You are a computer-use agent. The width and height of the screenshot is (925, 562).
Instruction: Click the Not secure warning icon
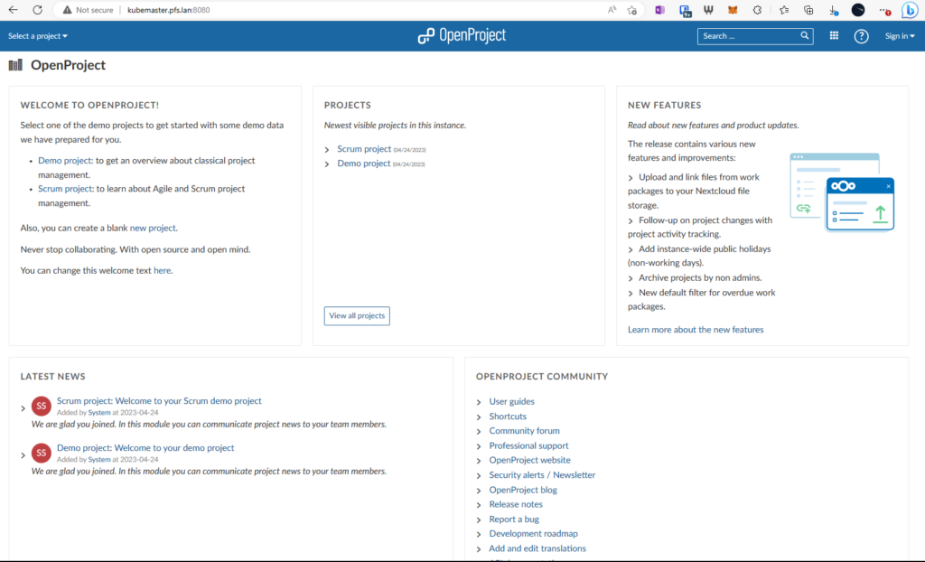pos(67,10)
